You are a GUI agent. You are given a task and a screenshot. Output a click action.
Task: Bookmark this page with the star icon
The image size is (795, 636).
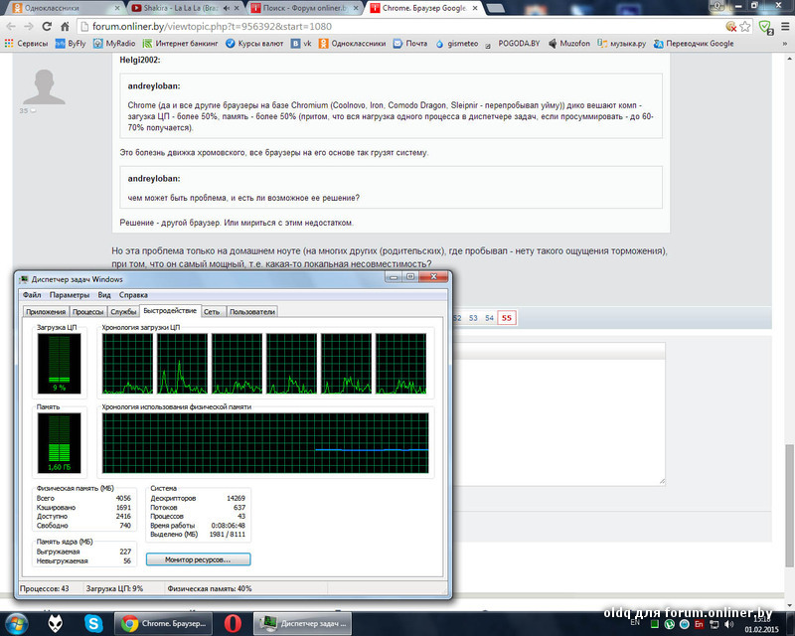pos(744,27)
